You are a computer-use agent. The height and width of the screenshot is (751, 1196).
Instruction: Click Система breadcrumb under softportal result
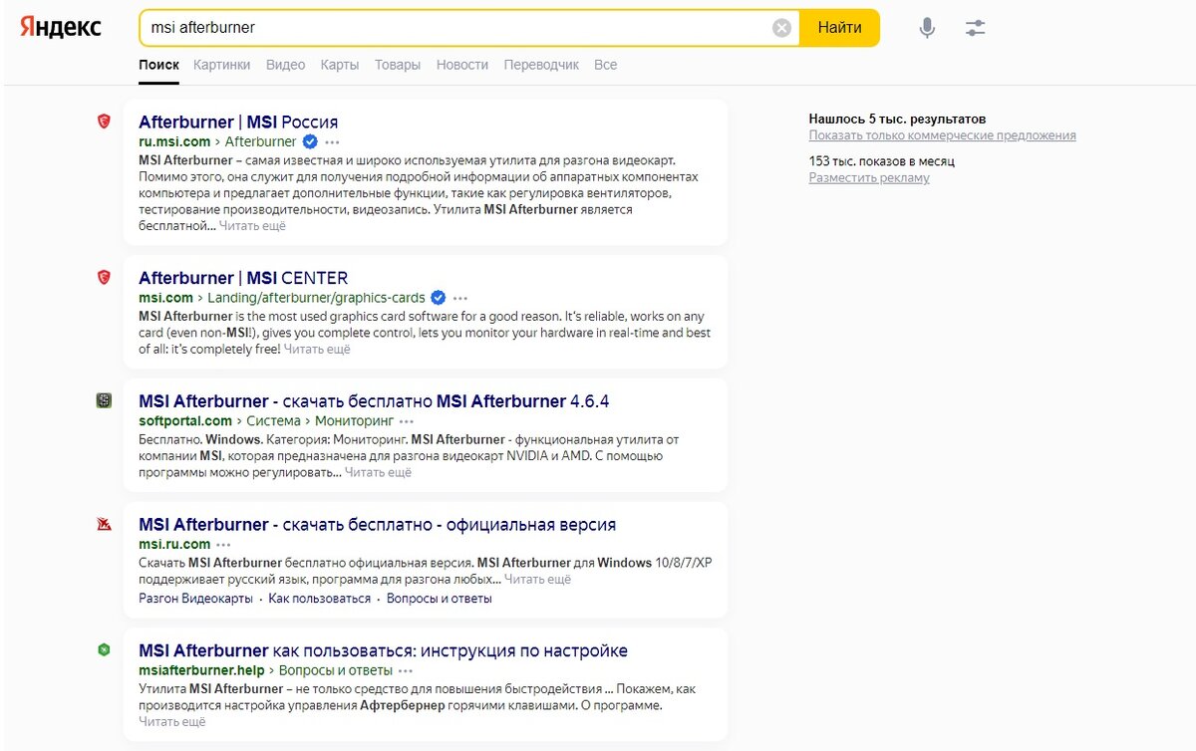coord(273,421)
